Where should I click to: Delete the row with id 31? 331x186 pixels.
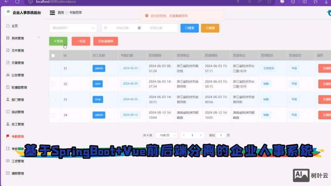(325, 68)
